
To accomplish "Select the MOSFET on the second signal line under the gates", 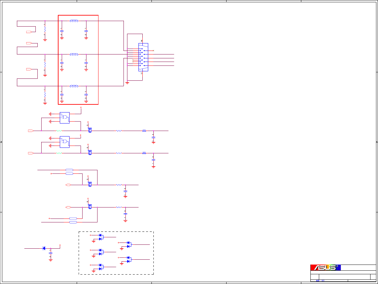I will pyautogui.click(x=90, y=152).
